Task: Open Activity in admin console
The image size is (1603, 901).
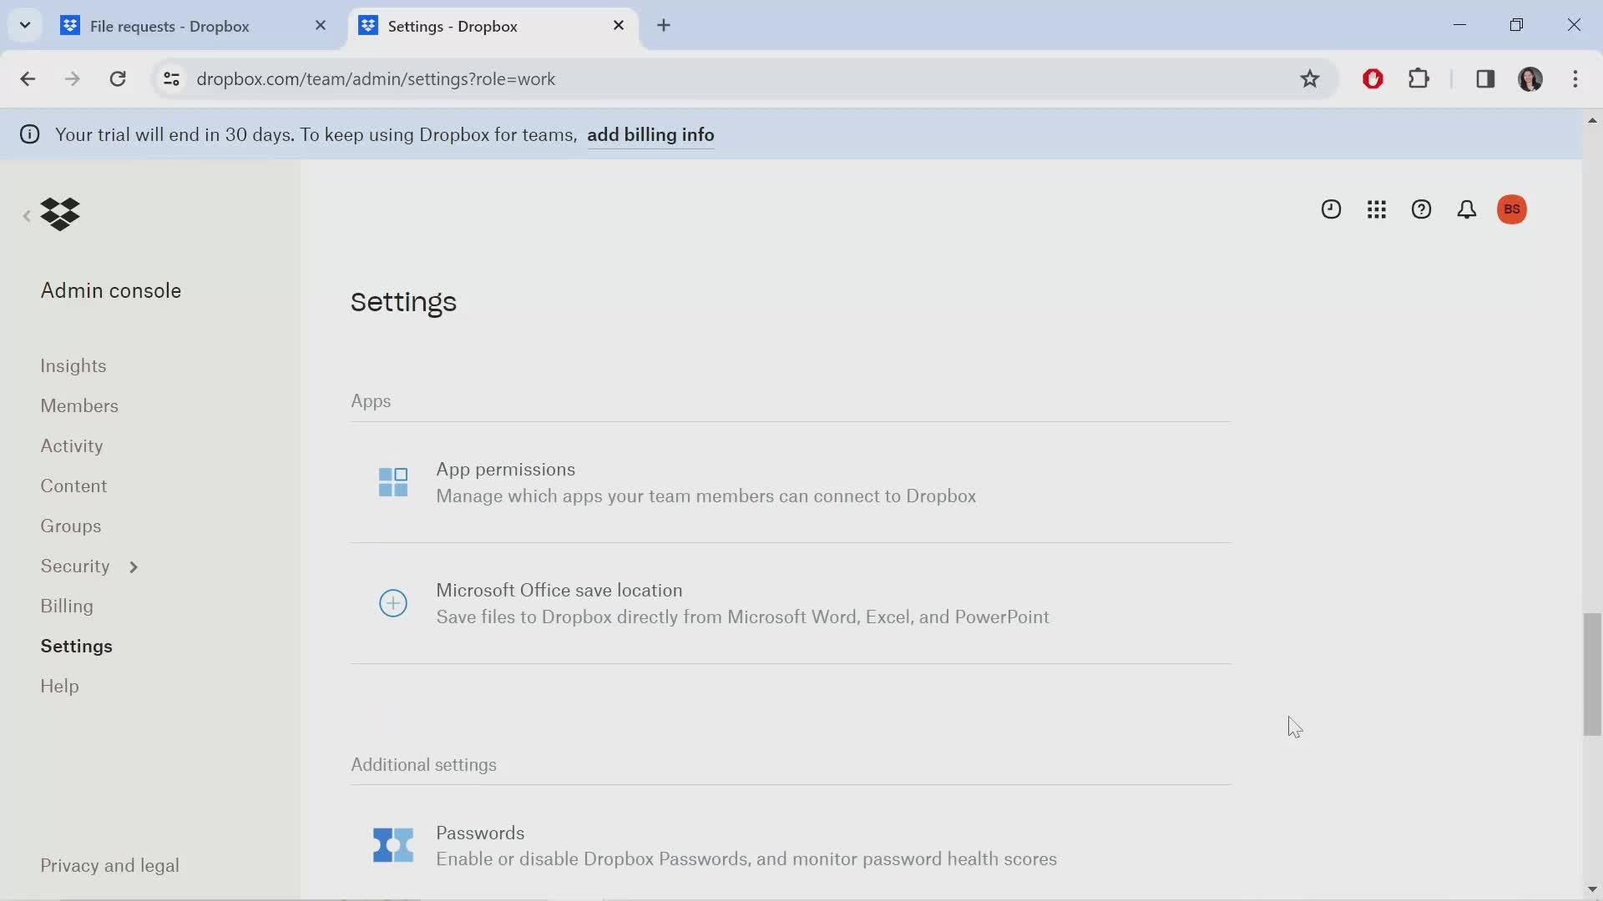Action: [72, 445]
